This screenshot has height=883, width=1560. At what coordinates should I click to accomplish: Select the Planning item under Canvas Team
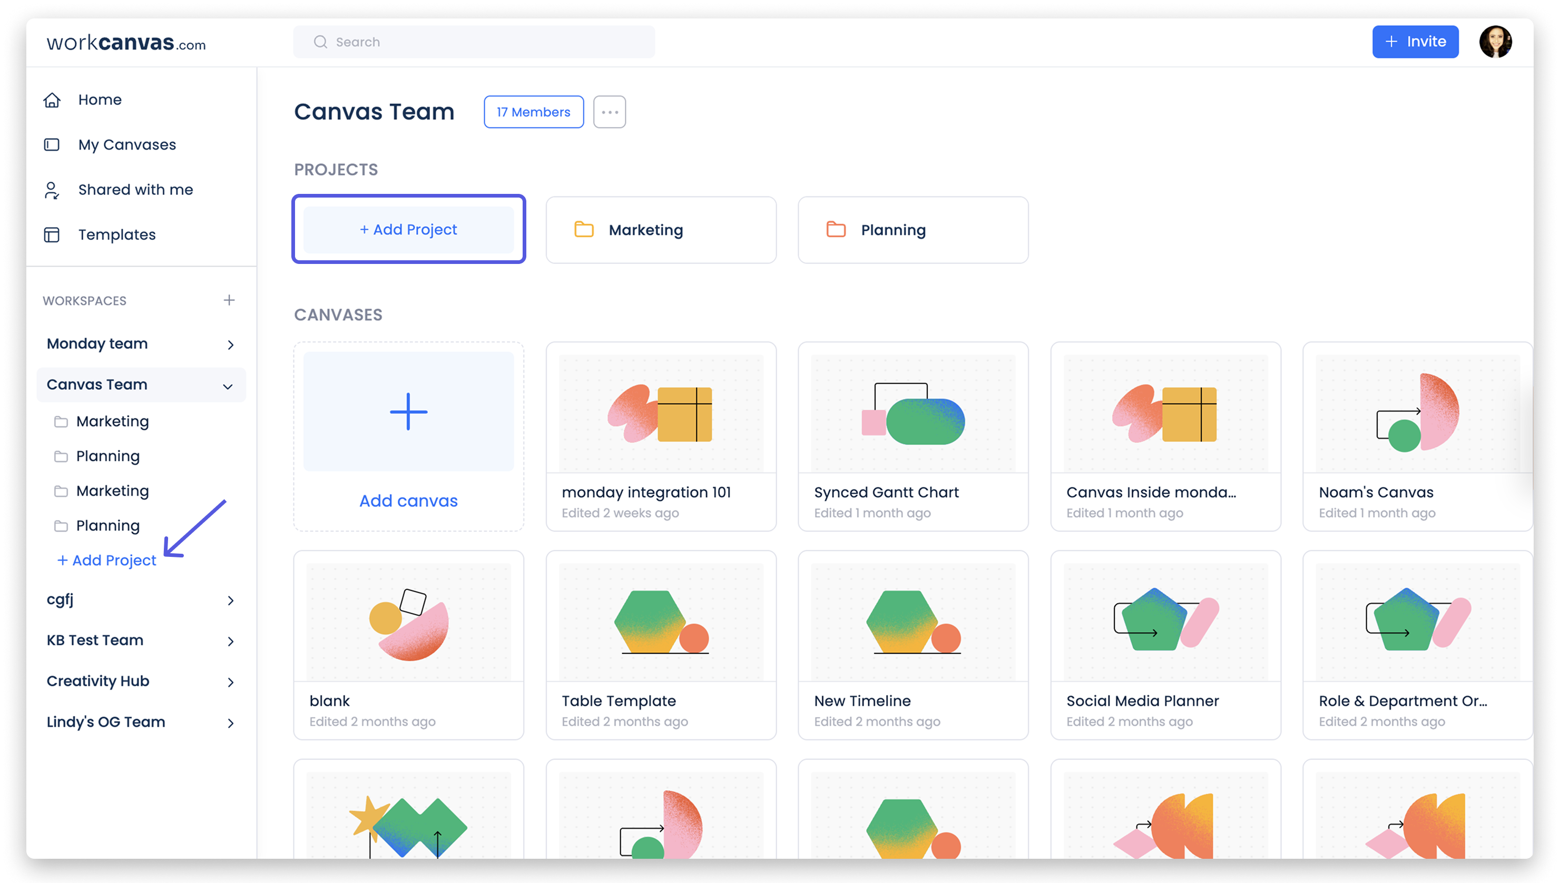click(108, 455)
